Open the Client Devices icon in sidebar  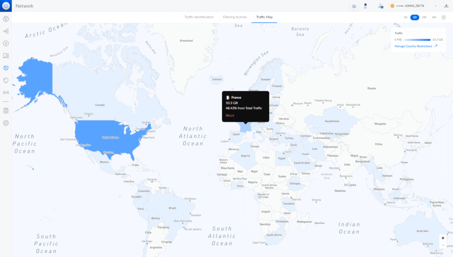click(x=6, y=56)
